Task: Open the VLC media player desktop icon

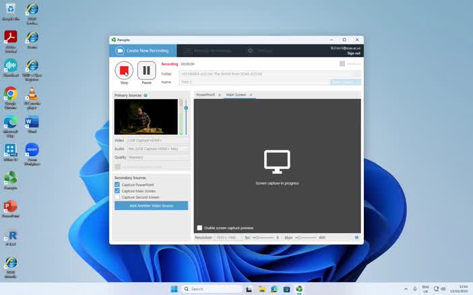Action: pos(32,98)
